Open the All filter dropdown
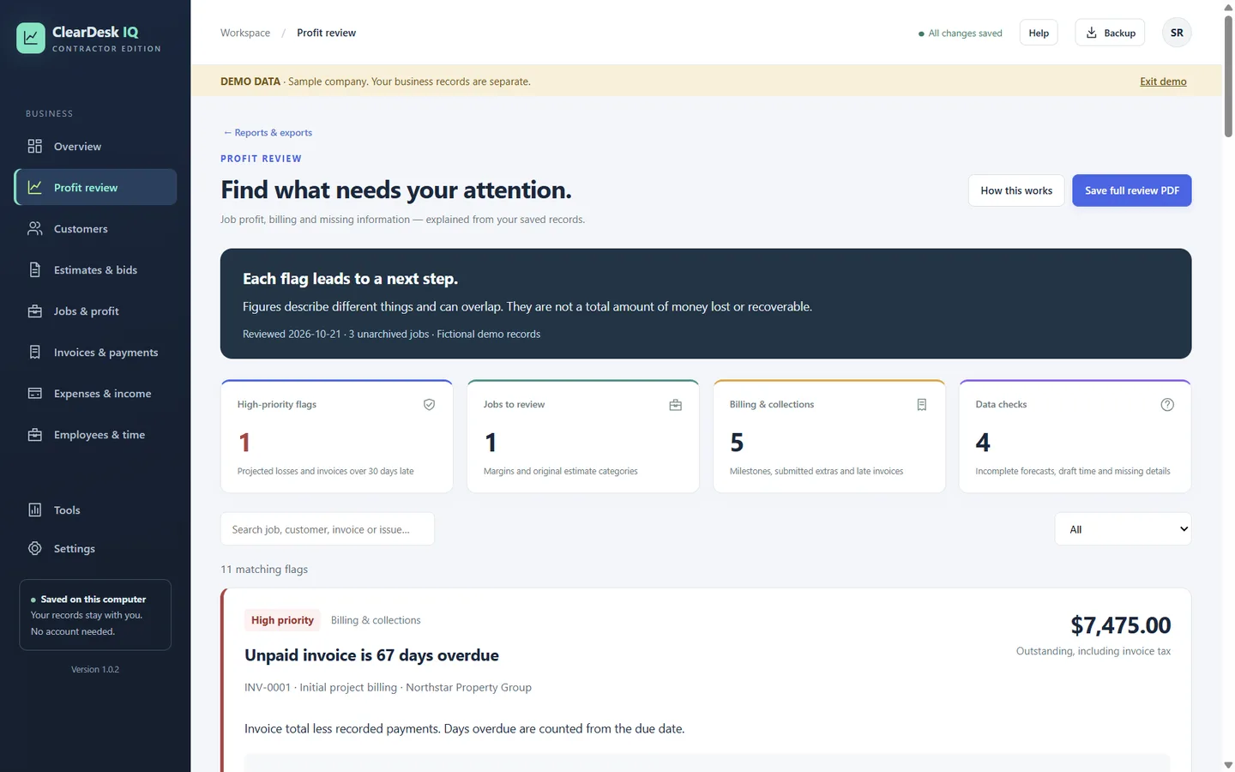Viewport: 1235px width, 772px height. [x=1123, y=529]
